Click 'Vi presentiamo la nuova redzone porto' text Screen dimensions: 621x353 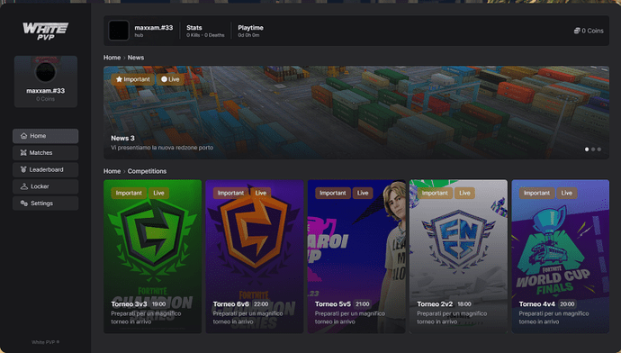162,148
